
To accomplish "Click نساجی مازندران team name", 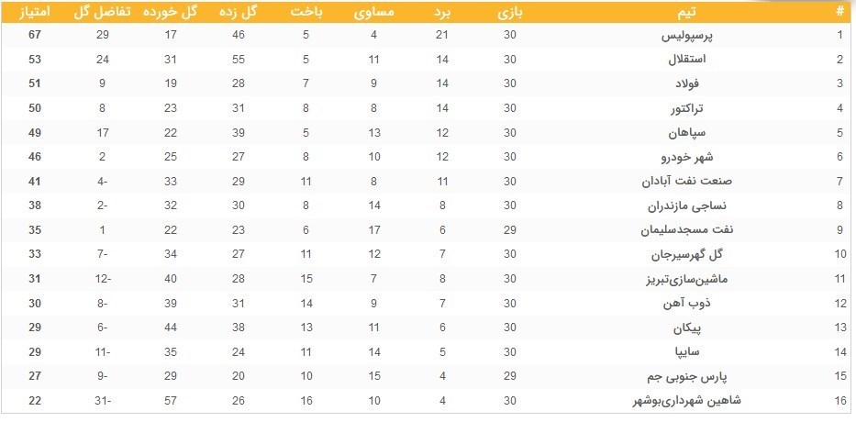I will (x=688, y=205).
